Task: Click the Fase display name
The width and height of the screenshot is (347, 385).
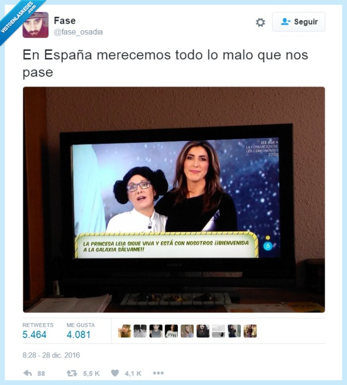Action: click(x=64, y=21)
